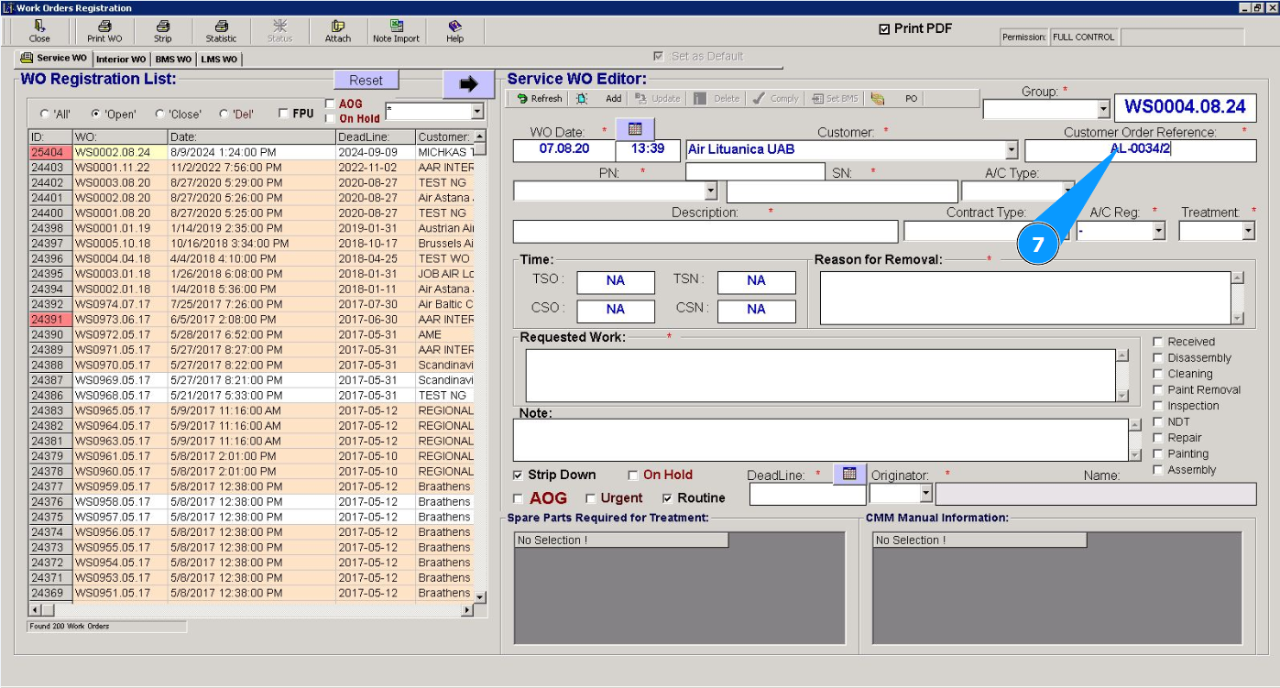Click the Help book icon
The height and width of the screenshot is (688, 1280).
tap(454, 27)
